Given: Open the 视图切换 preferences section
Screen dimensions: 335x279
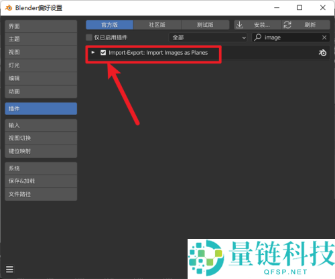Looking at the screenshot, I should coord(41,138).
